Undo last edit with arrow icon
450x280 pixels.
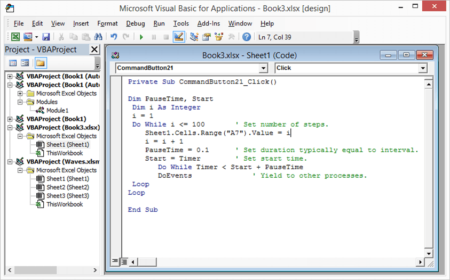tap(114, 37)
